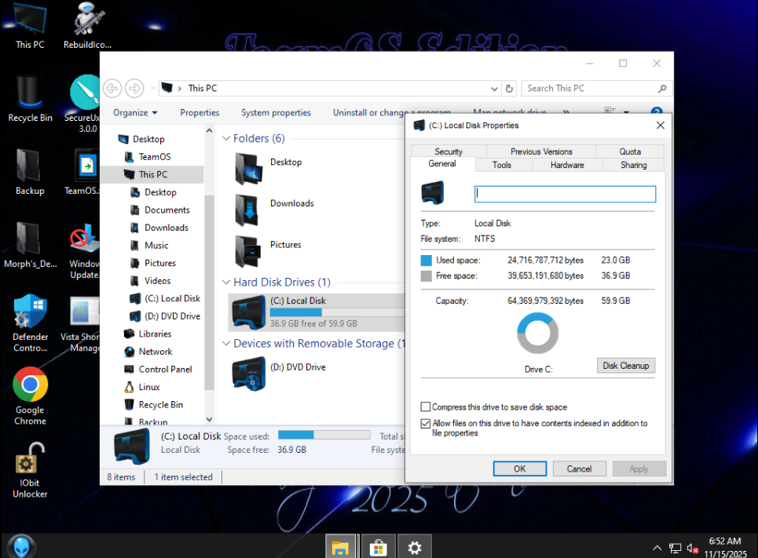
Task: Collapse the Hard Disk Drives (1) group
Action: pos(226,283)
